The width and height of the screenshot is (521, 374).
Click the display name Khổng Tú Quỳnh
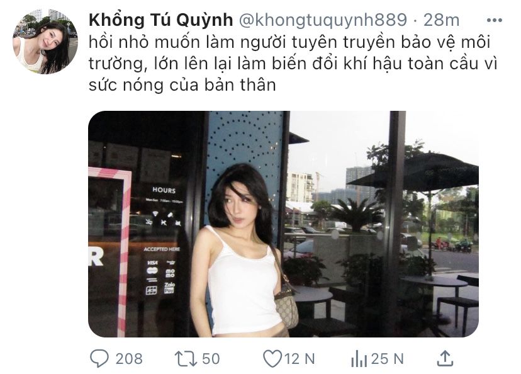(x=161, y=20)
